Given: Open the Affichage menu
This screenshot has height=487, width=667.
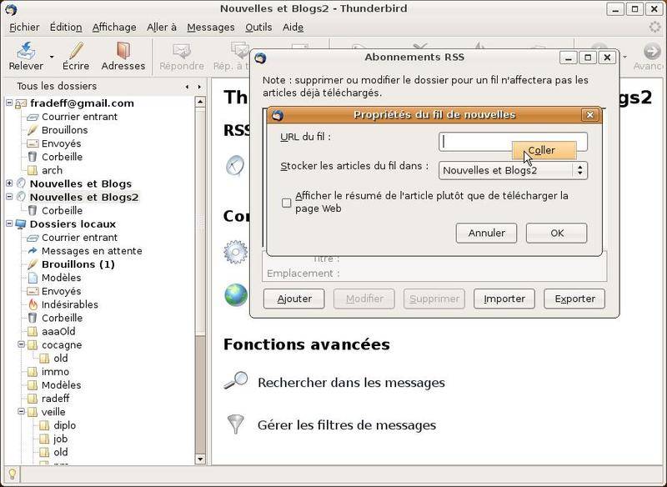Looking at the screenshot, I should pos(114,28).
